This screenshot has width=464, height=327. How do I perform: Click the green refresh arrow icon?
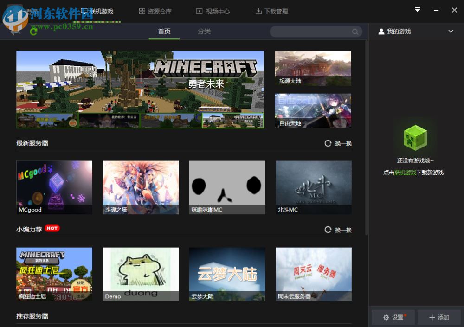(33, 31)
